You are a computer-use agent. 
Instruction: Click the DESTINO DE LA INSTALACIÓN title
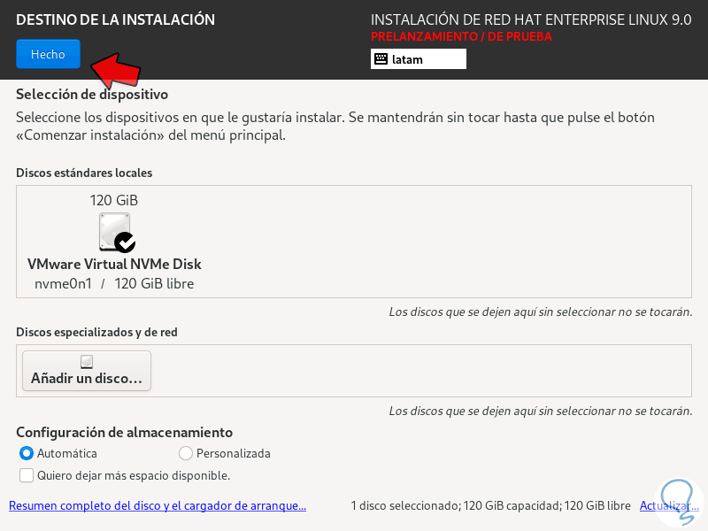point(116,19)
